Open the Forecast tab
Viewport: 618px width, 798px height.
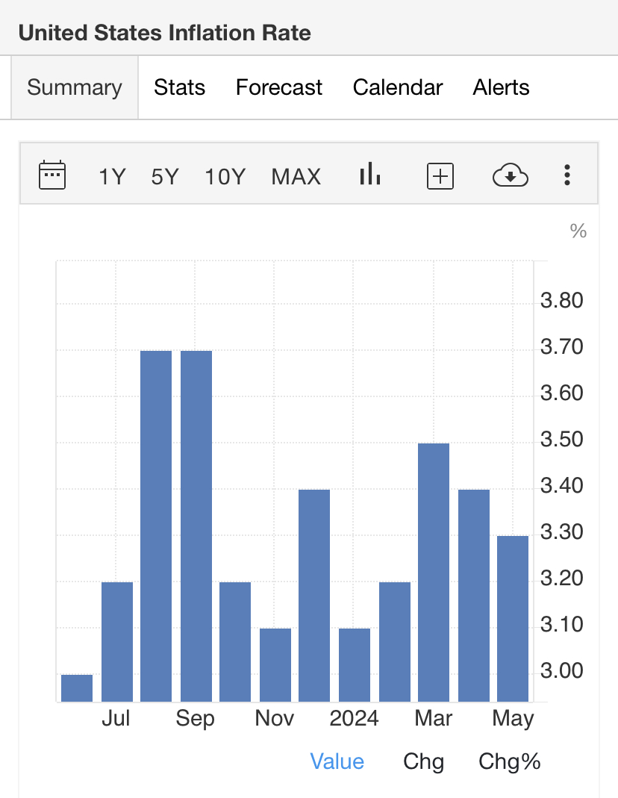click(x=278, y=87)
